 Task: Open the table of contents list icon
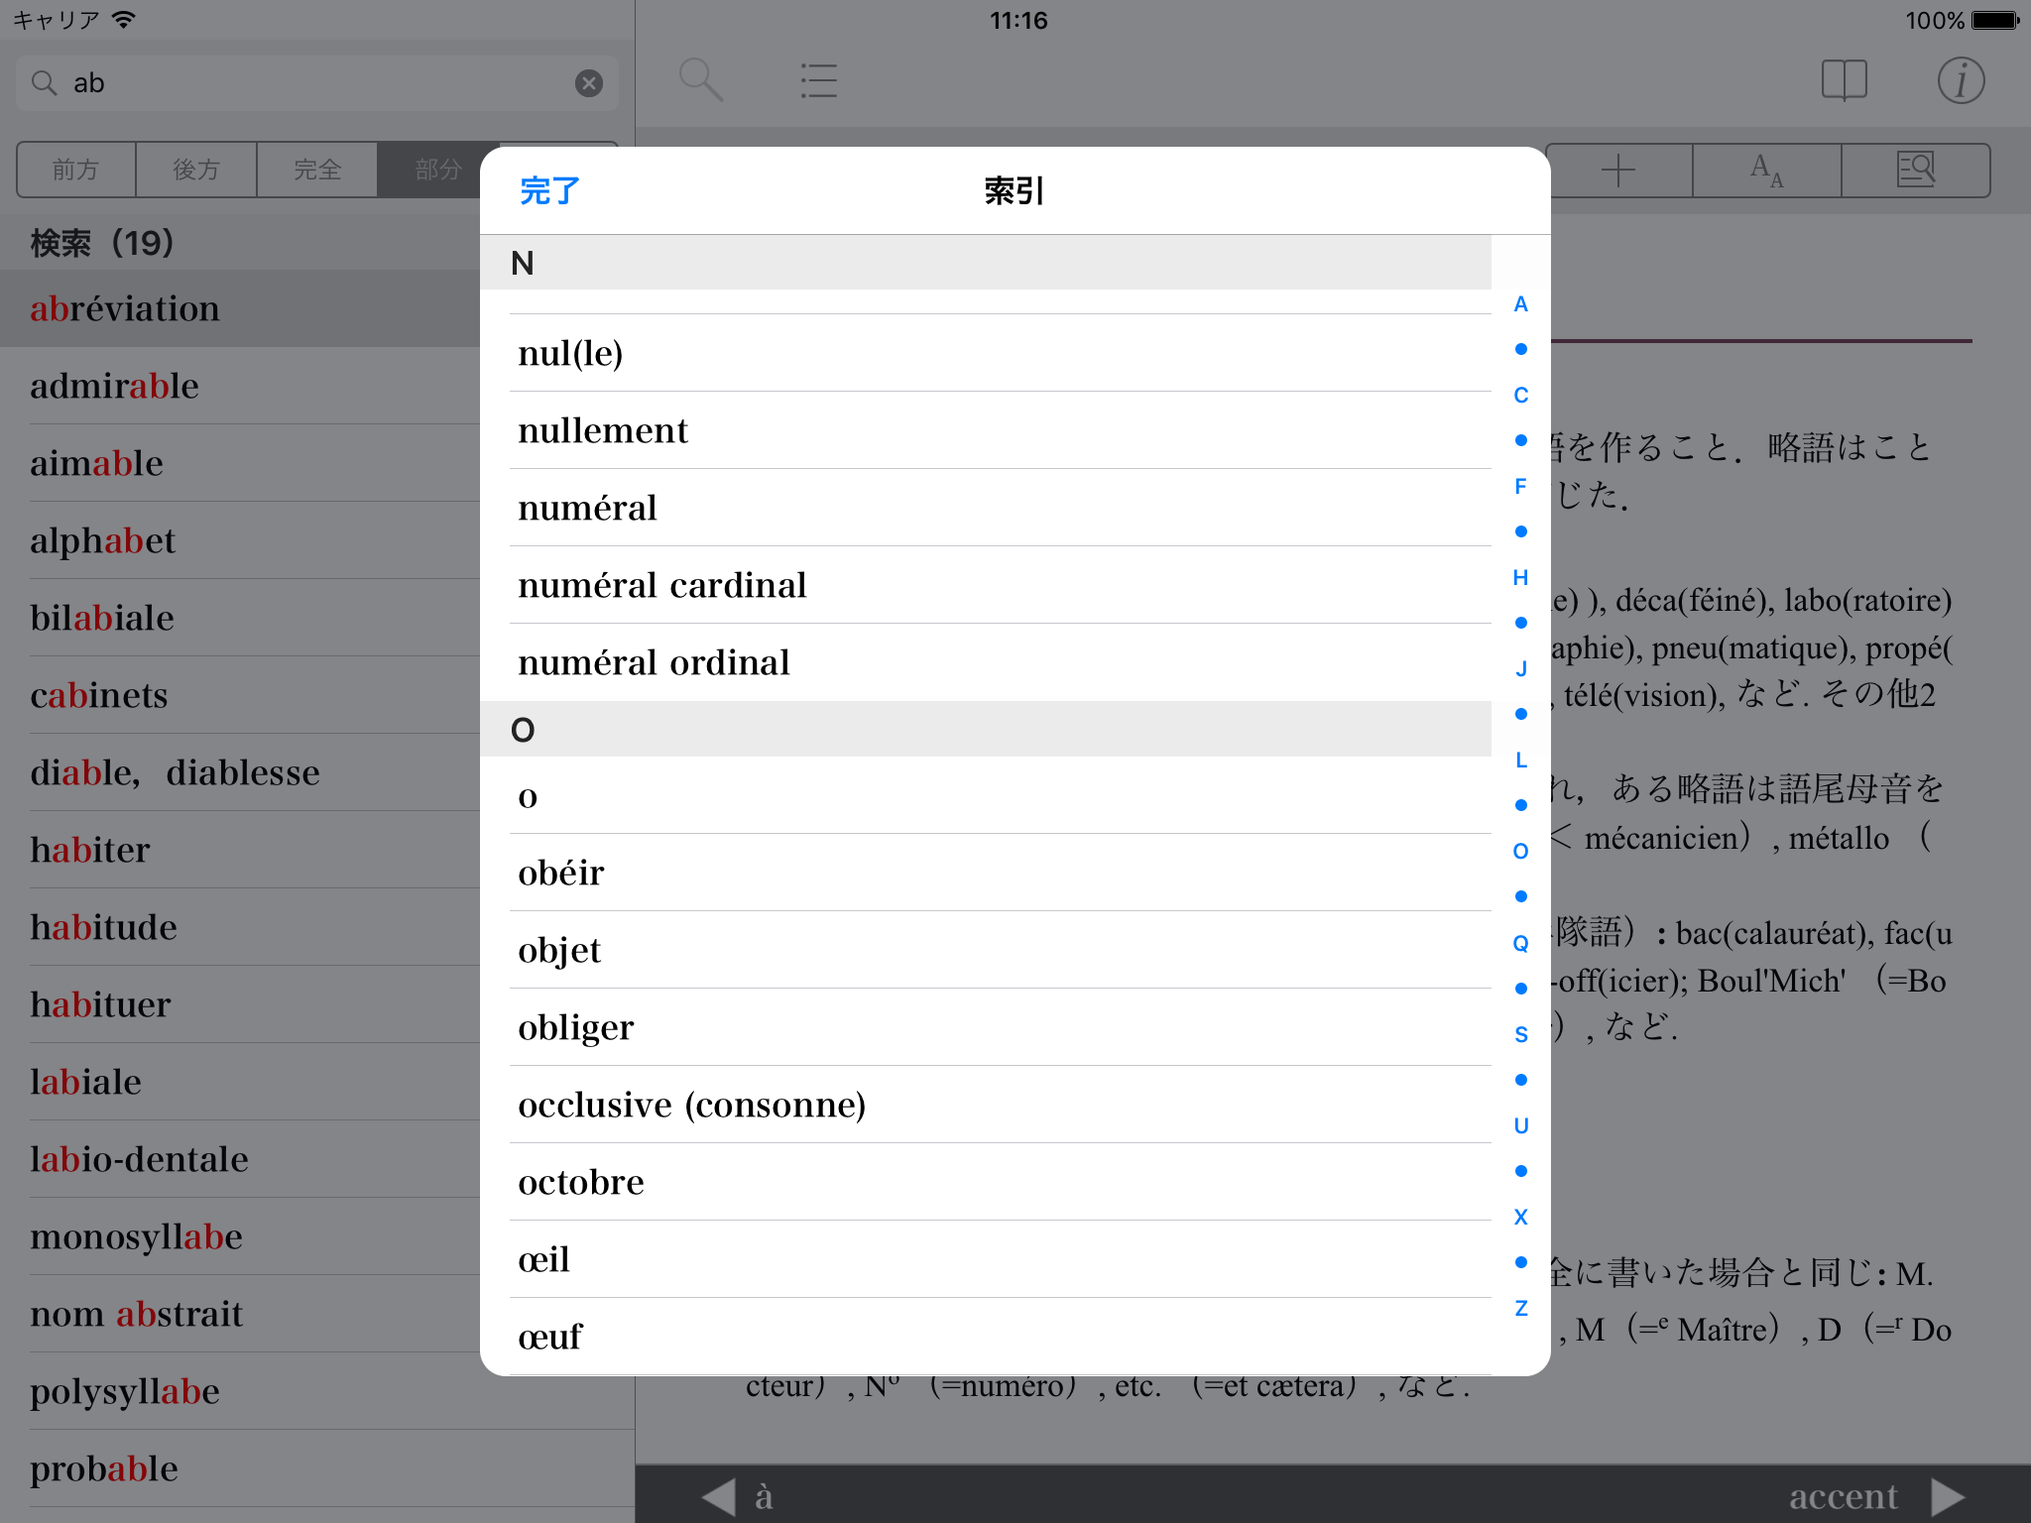(818, 80)
